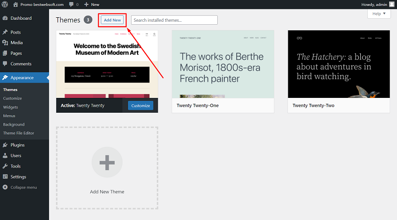Click the plus icon beside New
397x220 pixels.
click(x=86, y=4)
